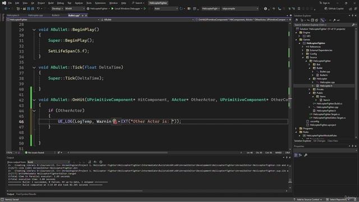Click the top Search box
This screenshot has height=202, width=359.
pos(138,3)
